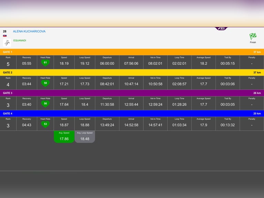The height and width of the screenshot is (198, 264).
Task: Click the Gate 3 heart rate 56 icon
Action: [x=45, y=104]
